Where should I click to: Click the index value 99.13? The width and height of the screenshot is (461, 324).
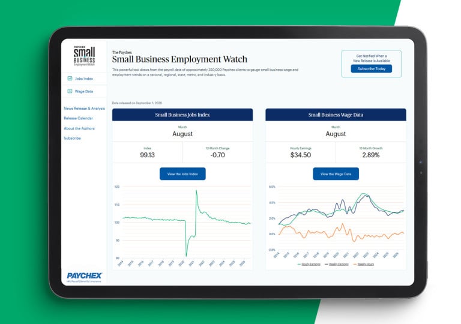pyautogui.click(x=147, y=155)
